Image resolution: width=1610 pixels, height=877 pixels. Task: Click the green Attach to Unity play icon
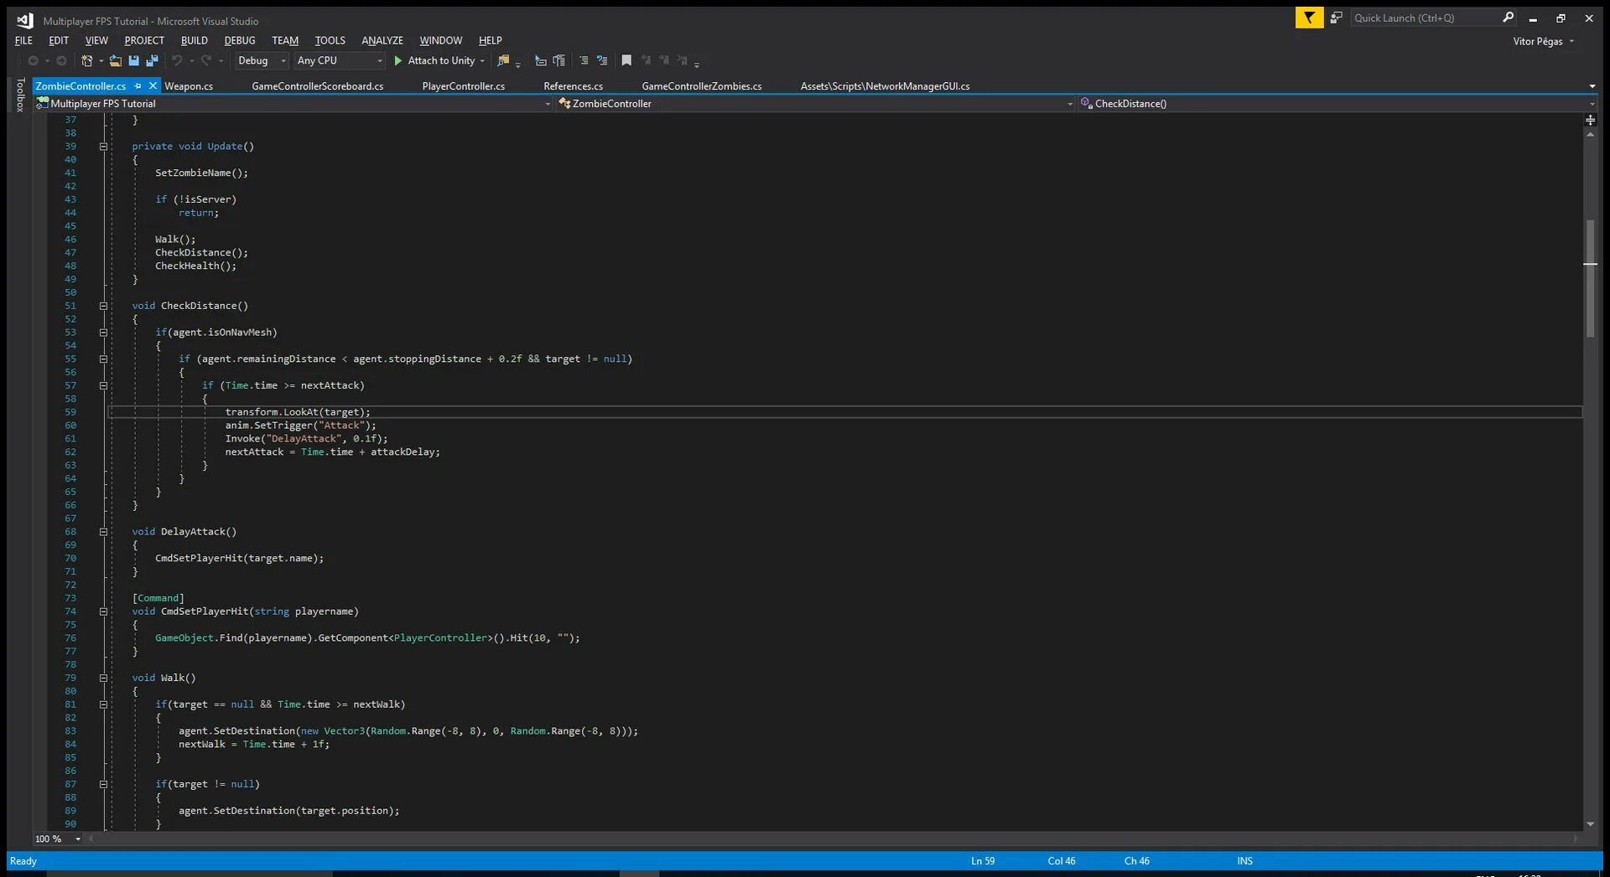click(398, 61)
